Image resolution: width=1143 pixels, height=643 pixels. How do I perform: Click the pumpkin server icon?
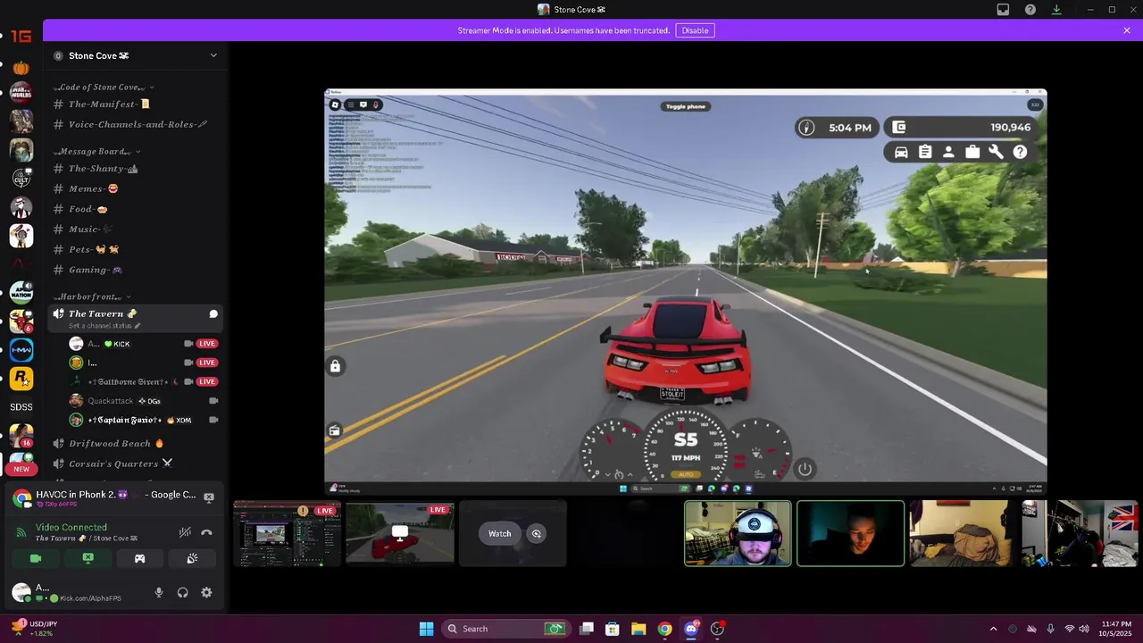coord(21,68)
